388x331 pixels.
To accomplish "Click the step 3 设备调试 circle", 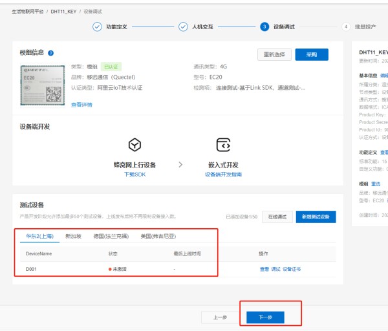I will pos(264,27).
